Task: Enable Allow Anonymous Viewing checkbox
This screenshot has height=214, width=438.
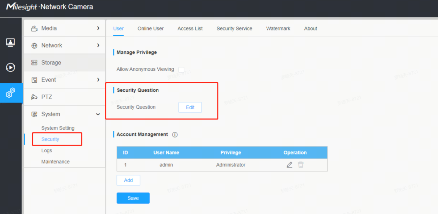Action: click(x=181, y=69)
